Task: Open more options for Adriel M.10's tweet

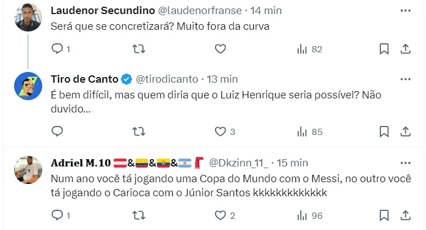Action: click(405, 163)
